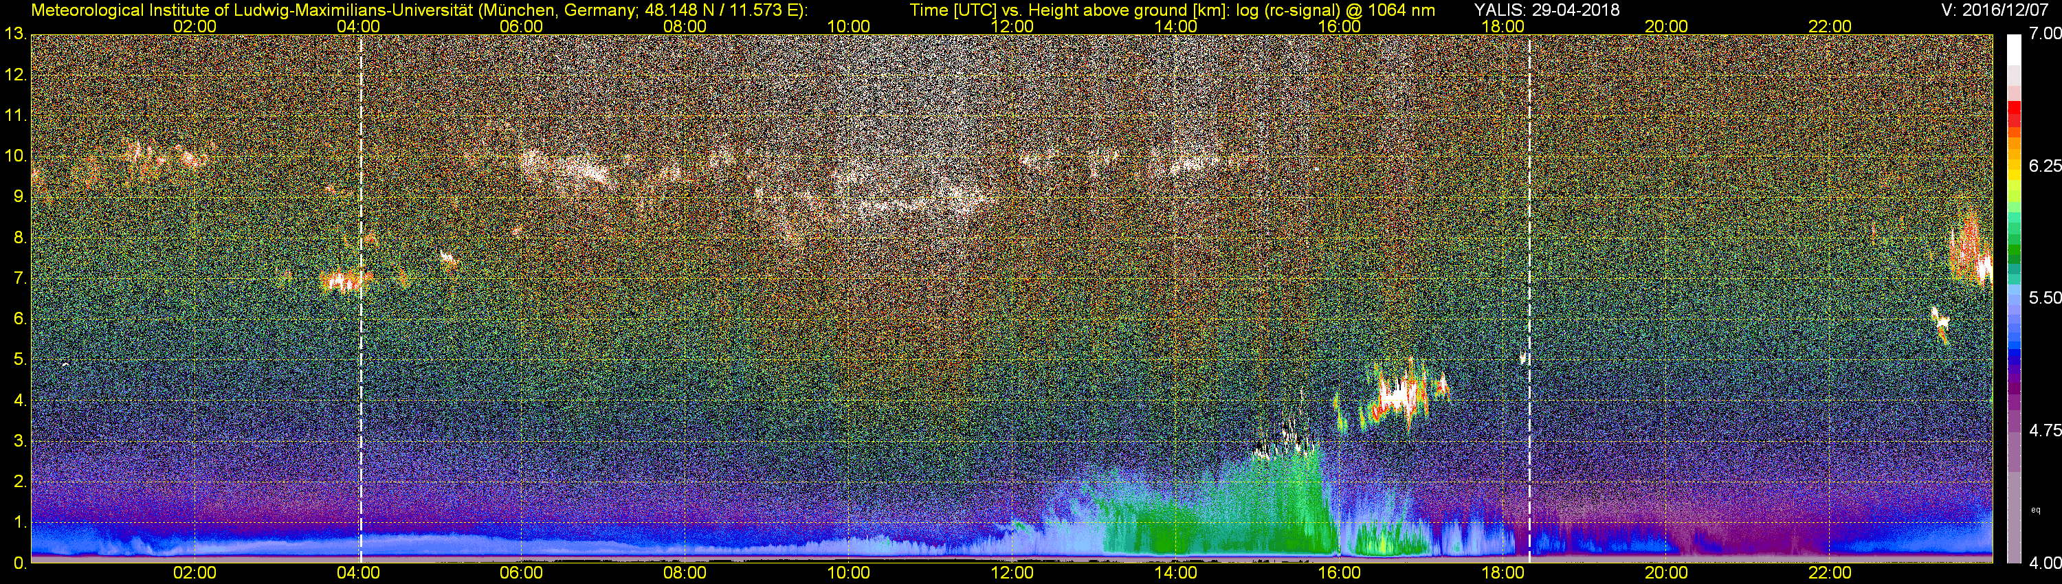This screenshot has height=584, width=2062.
Task: Select the 06:00 label on the top time axis
Action: tap(522, 26)
